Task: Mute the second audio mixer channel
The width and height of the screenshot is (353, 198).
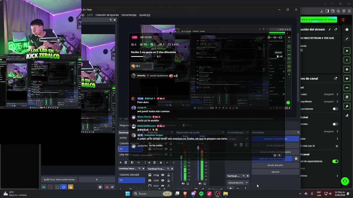Action: (x=200, y=183)
